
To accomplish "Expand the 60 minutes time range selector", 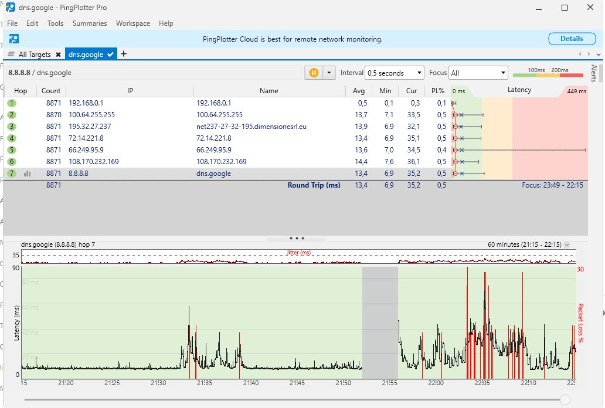I will tap(566, 245).
